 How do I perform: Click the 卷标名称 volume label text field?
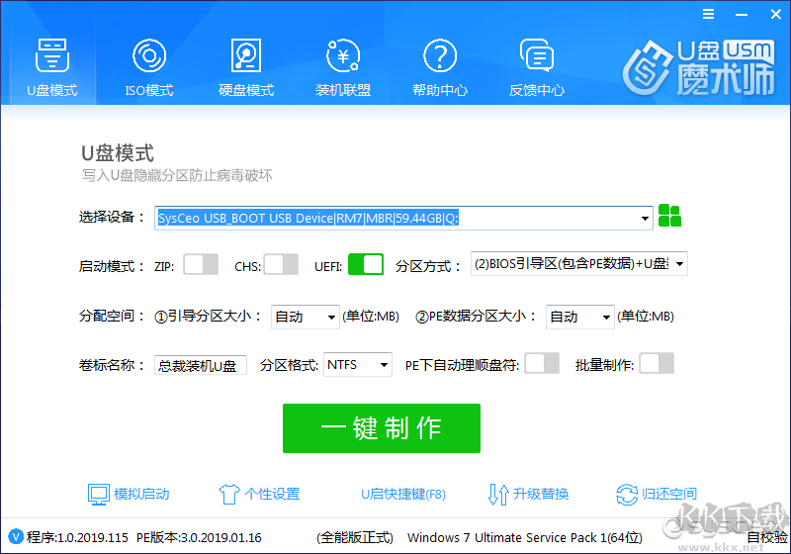tap(201, 366)
